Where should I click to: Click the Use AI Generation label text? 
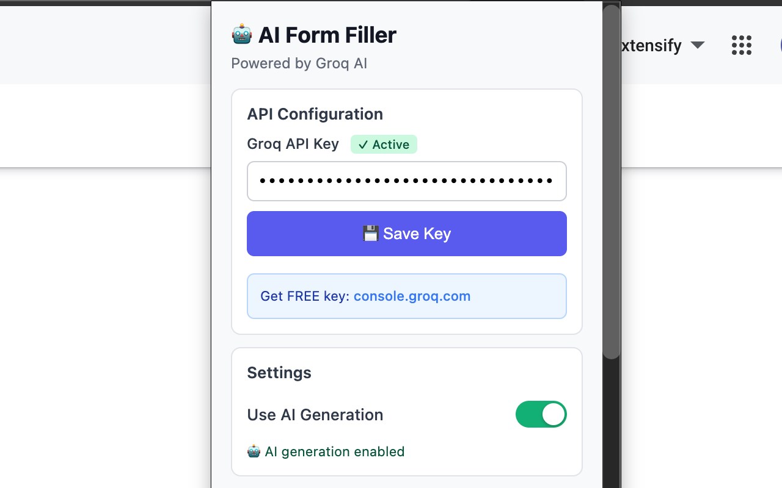point(315,415)
